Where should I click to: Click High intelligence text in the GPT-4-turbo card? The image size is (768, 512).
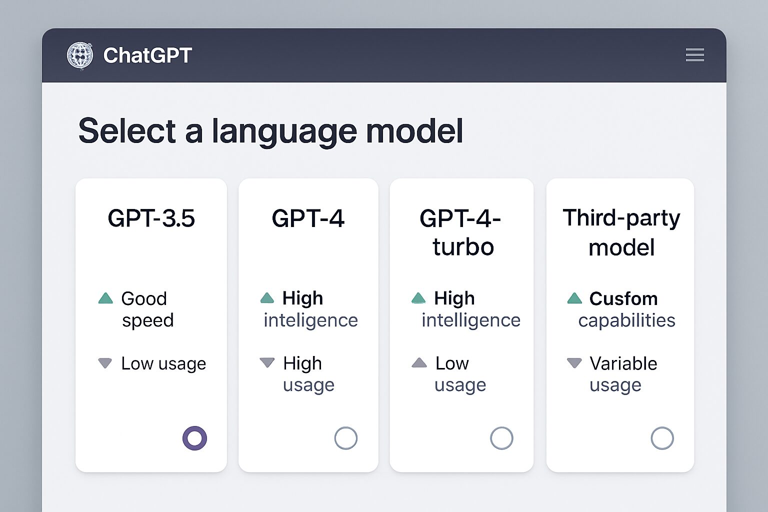471,309
